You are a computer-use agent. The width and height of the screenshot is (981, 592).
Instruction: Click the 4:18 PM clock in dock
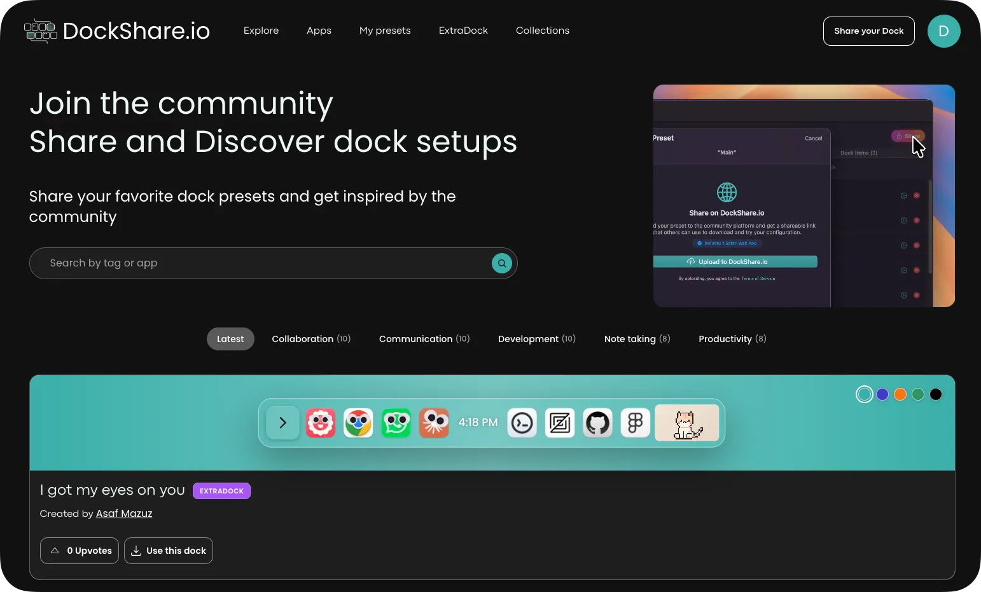pyautogui.click(x=478, y=423)
